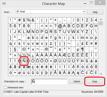The height and width of the screenshot is (97, 107).
Task: Select the Ø capital O with stroke
Action: coord(55,61)
